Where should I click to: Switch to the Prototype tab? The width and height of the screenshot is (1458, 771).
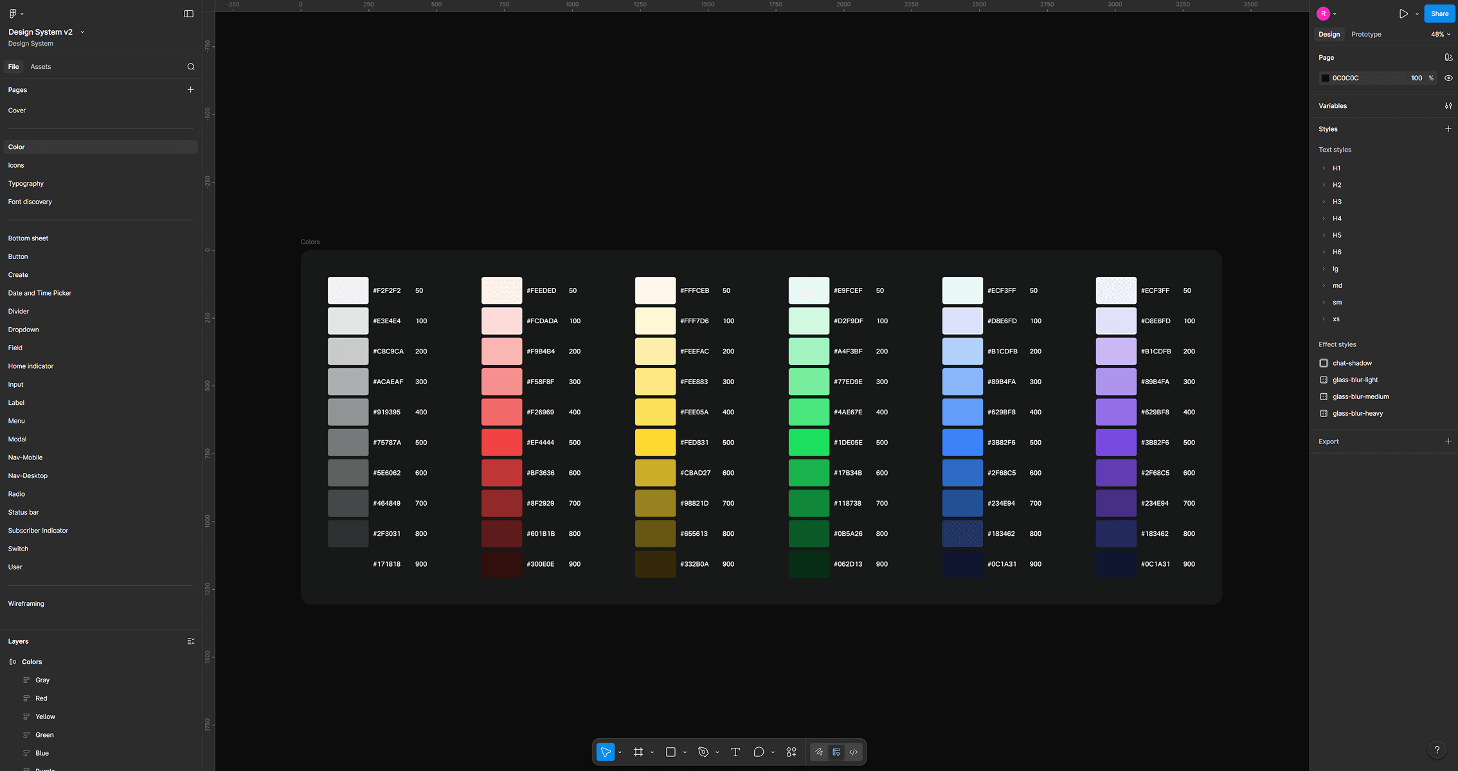1366,34
